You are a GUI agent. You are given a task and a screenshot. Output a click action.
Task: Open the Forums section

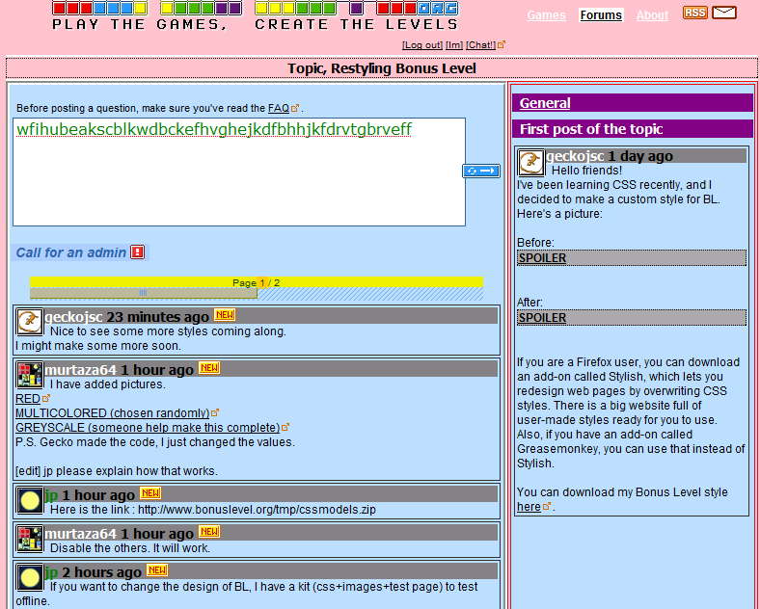tap(601, 15)
